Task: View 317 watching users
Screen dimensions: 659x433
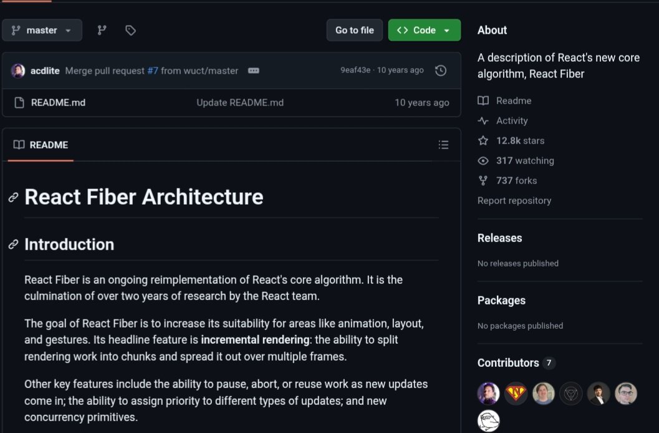Action: [x=525, y=160]
